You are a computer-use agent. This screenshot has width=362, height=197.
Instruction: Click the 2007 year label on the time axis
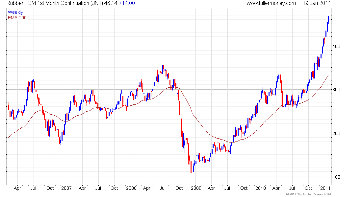(66, 188)
